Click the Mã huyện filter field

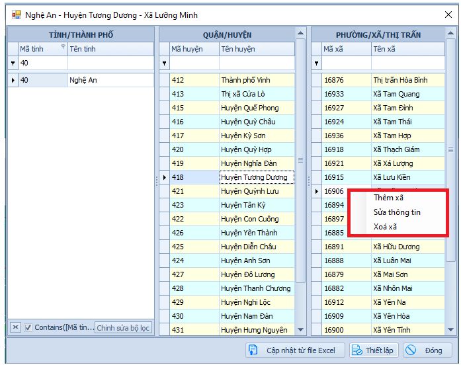tap(194, 63)
